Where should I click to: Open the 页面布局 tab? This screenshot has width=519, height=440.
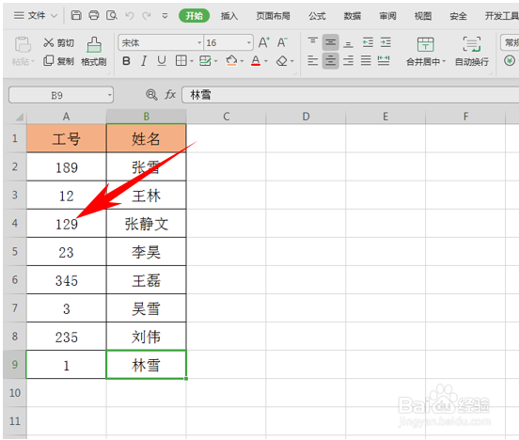273,16
